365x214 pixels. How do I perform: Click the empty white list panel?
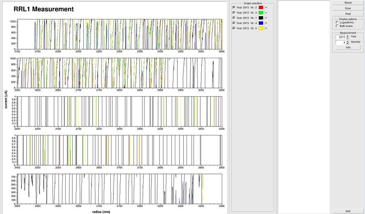click(304, 107)
